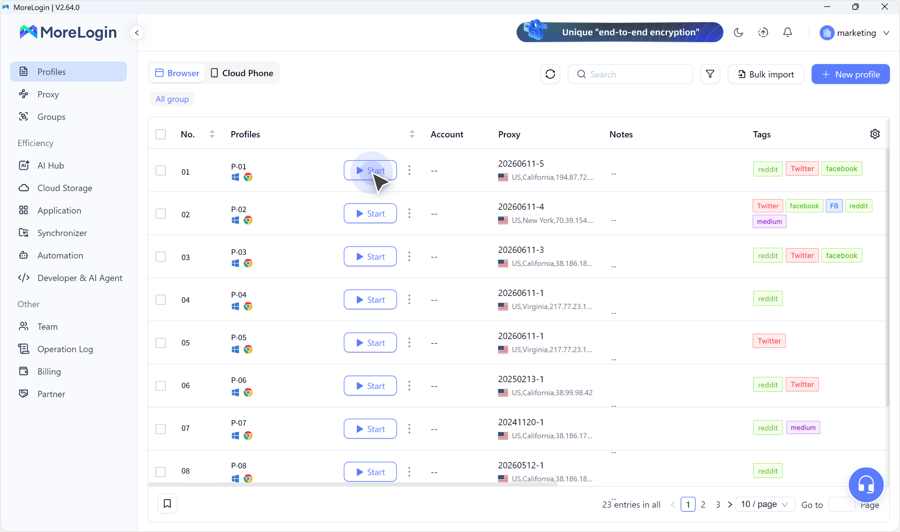Click the FB tag on P-02
This screenshot has height=532, width=900.
(834, 206)
